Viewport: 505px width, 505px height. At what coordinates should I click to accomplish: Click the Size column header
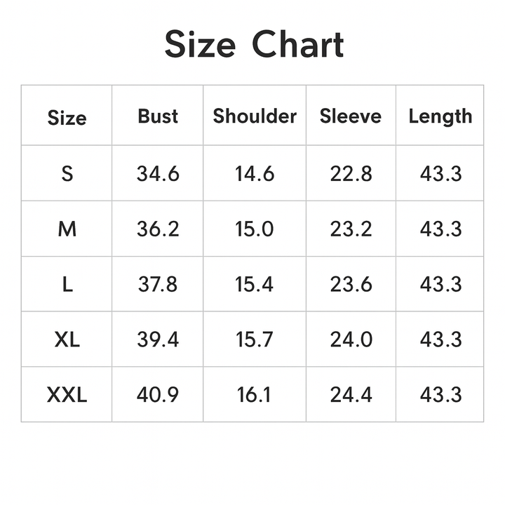(x=67, y=118)
